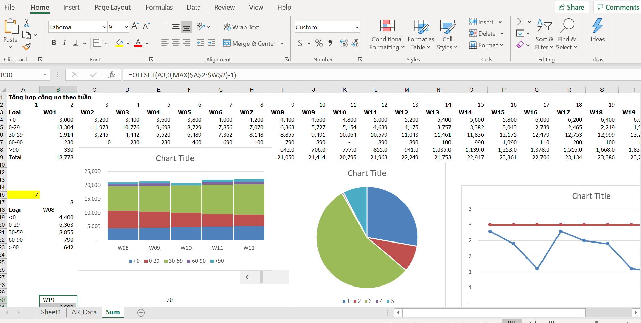Toggle Italic formatting
641x323 pixels.
point(64,43)
